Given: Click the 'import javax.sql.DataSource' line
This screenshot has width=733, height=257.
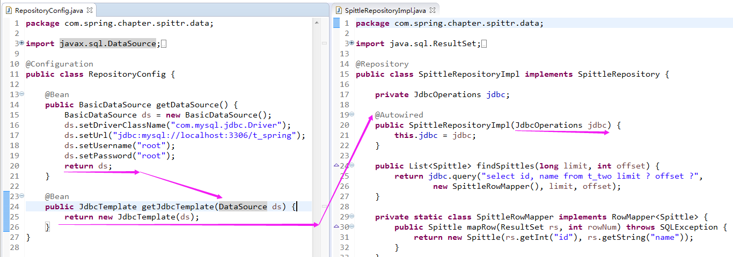Looking at the screenshot, I should coord(93,43).
